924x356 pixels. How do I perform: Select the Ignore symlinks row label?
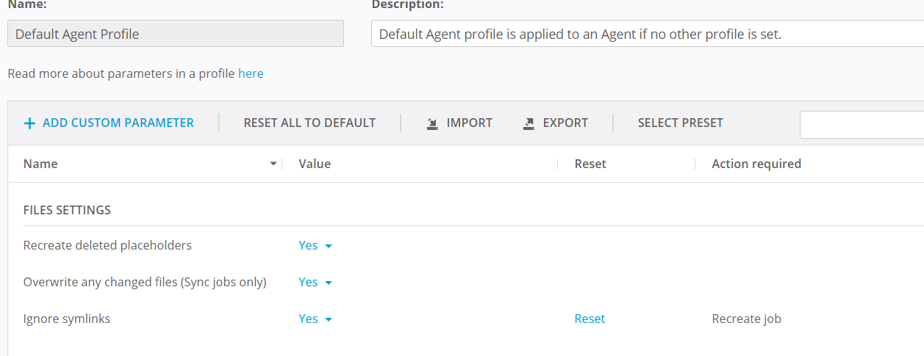point(67,319)
